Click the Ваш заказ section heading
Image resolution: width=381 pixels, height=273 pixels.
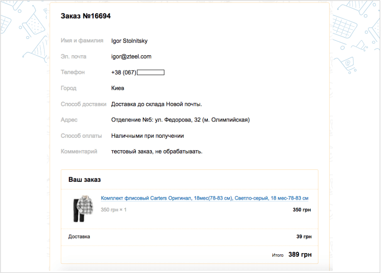(85, 180)
